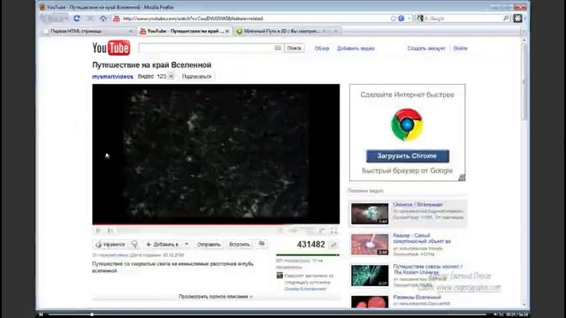Click the Firefox reload page icon
This screenshot has width=566, height=318.
tap(77, 19)
